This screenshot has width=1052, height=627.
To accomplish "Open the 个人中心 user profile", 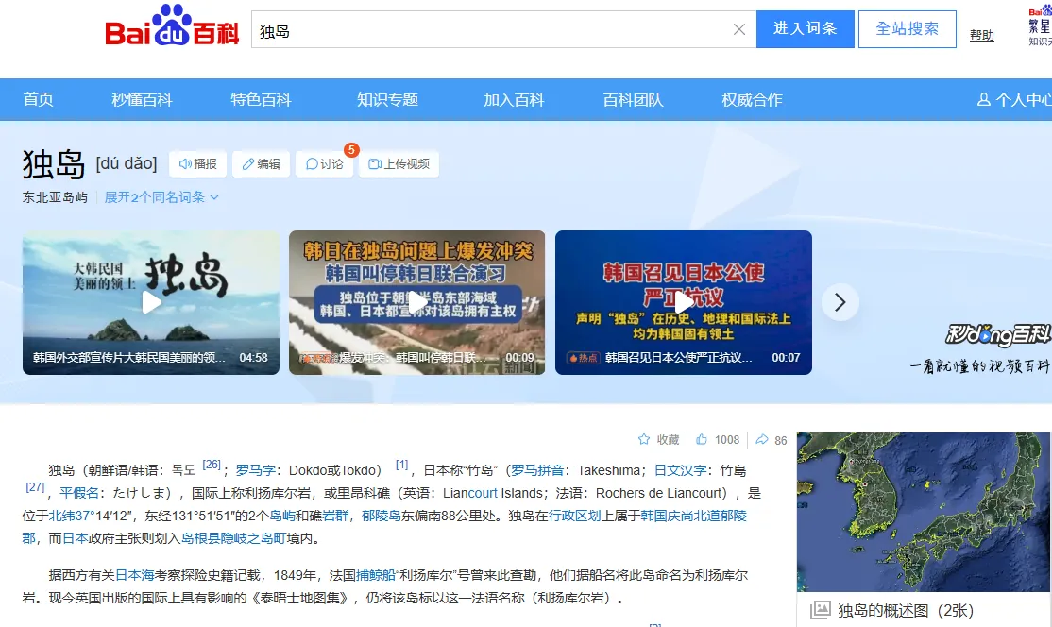I will click(1015, 99).
